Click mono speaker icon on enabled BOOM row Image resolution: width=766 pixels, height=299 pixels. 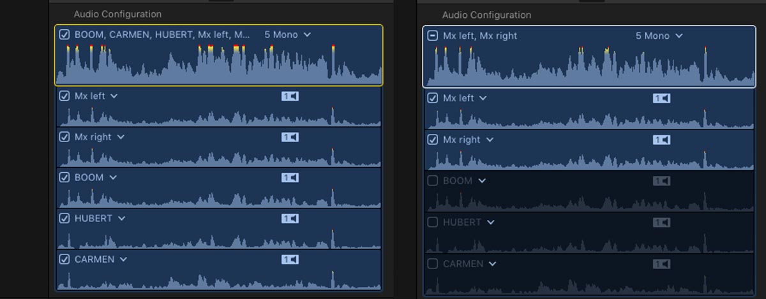(290, 178)
